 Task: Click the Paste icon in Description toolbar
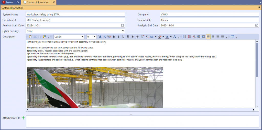pyautogui.click(x=30, y=37)
